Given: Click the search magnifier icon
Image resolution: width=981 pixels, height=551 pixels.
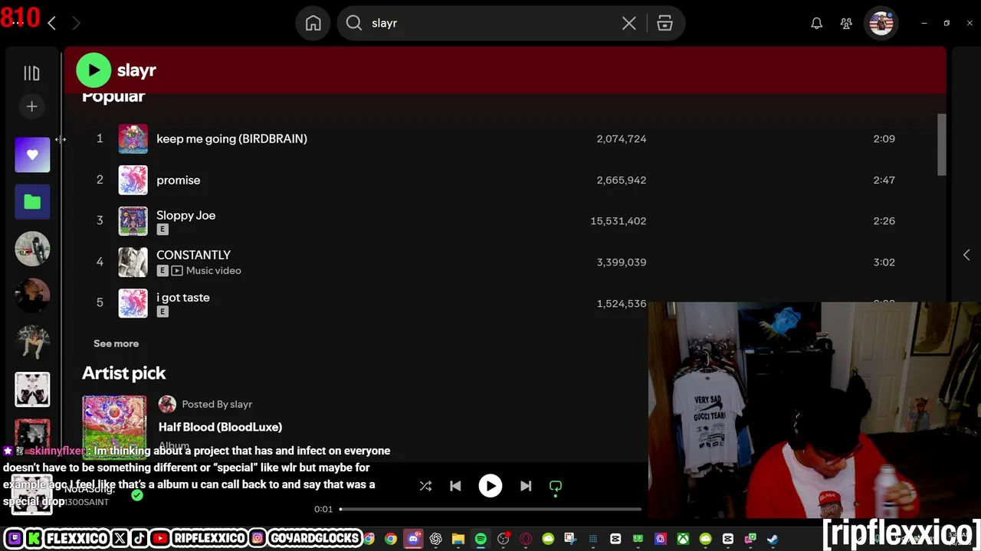Looking at the screenshot, I should click(x=354, y=23).
